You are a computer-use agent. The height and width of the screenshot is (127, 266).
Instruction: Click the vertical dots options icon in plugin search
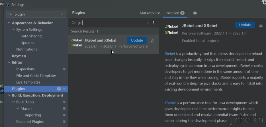click(154, 23)
